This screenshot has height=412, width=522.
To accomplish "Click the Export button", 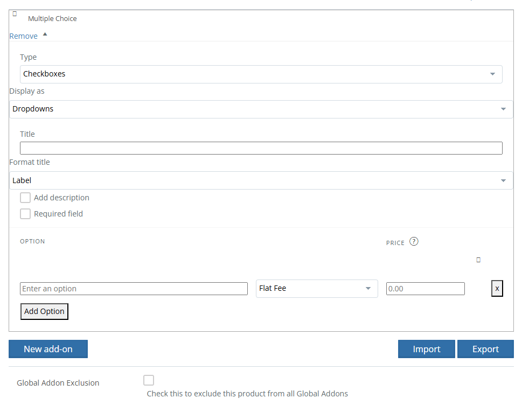I will pyautogui.click(x=485, y=349).
